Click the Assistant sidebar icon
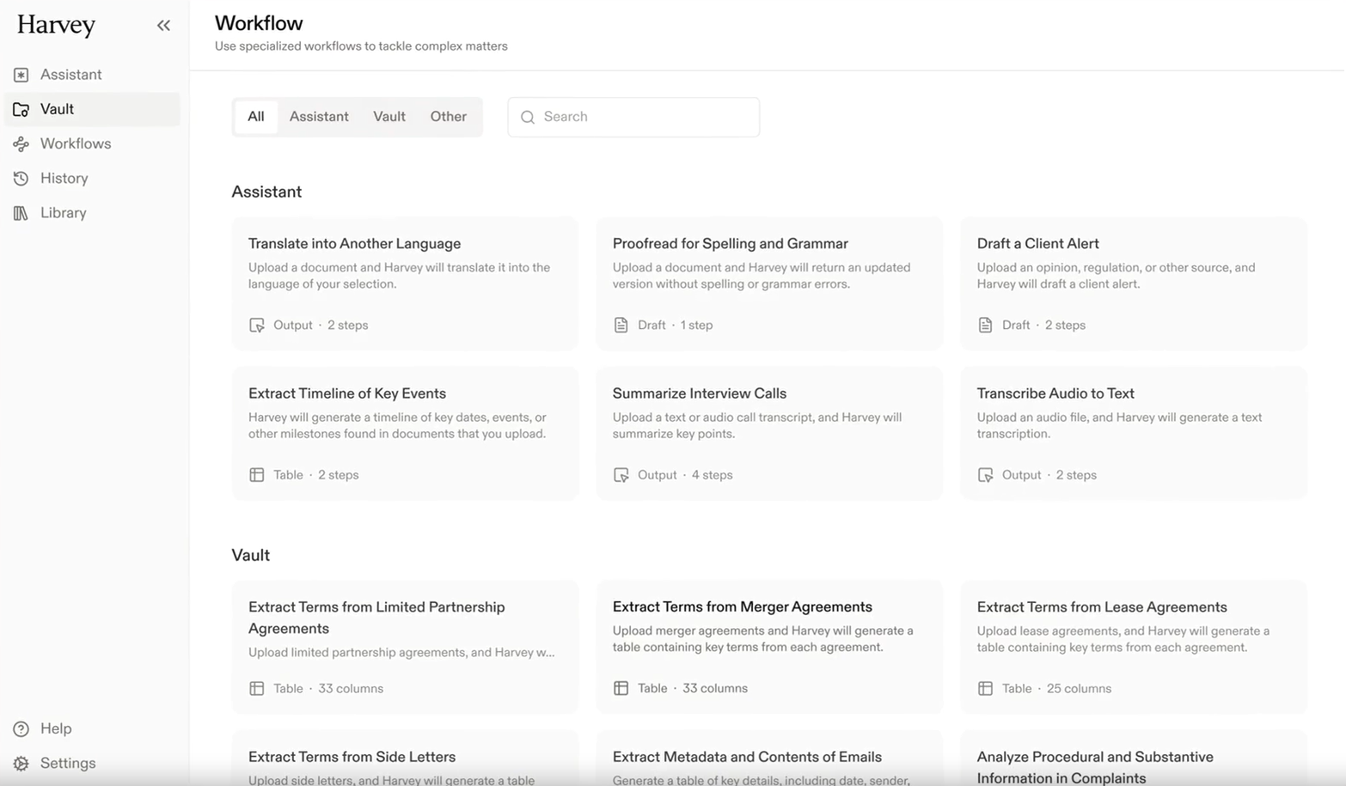This screenshot has width=1346, height=786. click(x=21, y=75)
